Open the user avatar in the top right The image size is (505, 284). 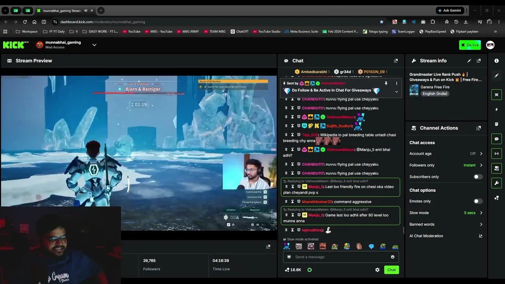[x=490, y=45]
